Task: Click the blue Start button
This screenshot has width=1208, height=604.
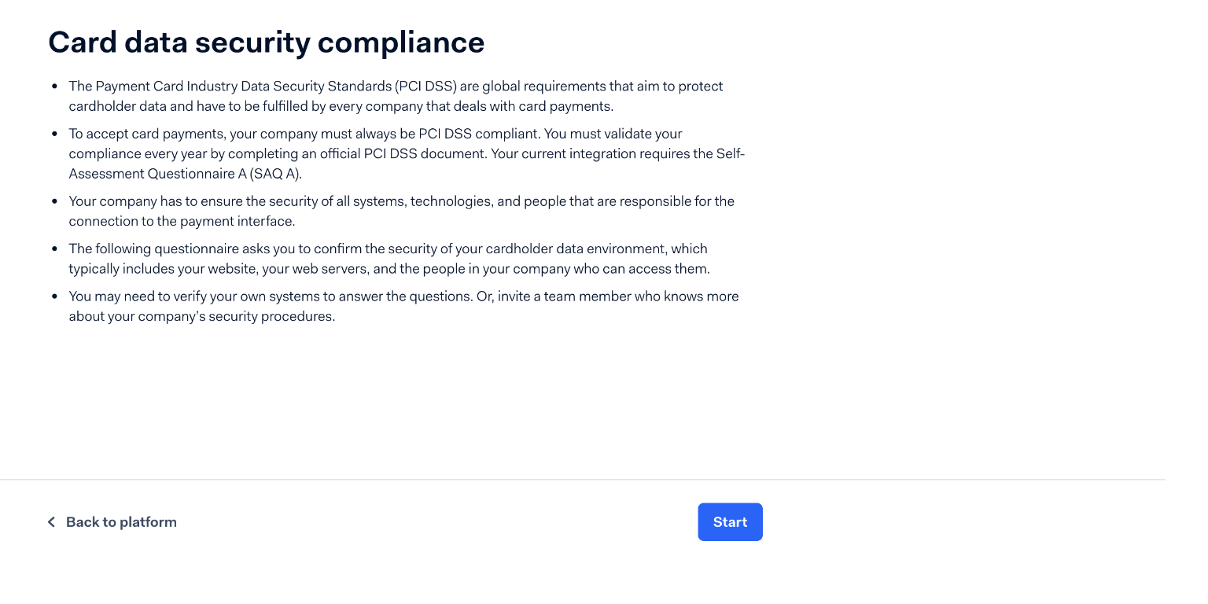Action: point(730,522)
